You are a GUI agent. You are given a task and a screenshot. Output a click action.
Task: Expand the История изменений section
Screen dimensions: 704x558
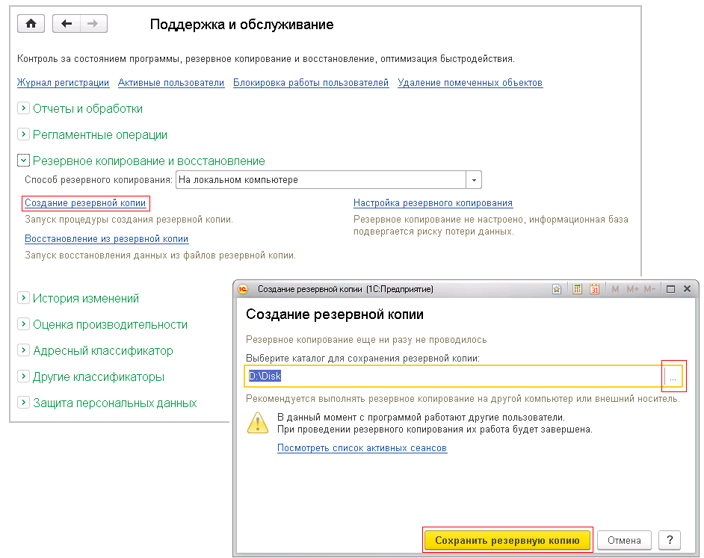23,298
